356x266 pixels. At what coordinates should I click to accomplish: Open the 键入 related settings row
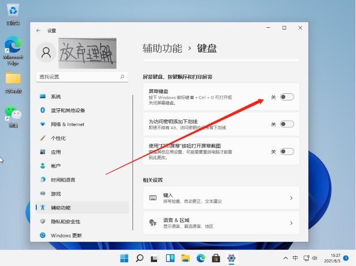pyautogui.click(x=221, y=198)
